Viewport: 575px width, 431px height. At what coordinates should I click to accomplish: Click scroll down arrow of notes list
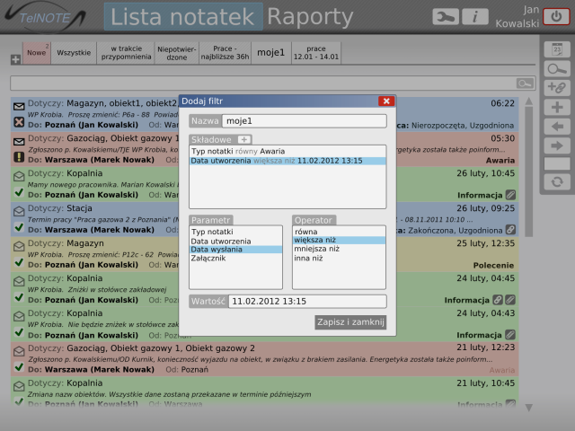[x=529, y=408]
